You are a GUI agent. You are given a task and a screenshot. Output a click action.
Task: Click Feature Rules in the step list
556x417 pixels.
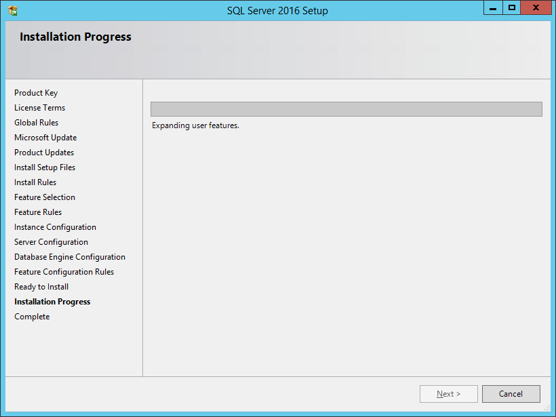[x=38, y=212]
